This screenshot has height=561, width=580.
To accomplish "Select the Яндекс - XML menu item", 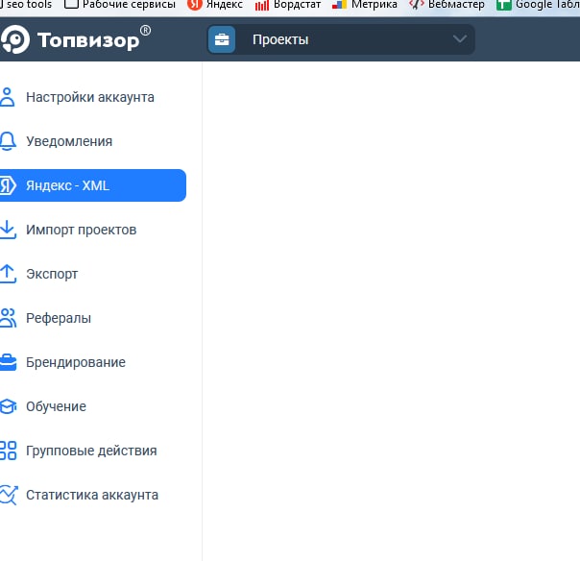I will click(x=93, y=185).
